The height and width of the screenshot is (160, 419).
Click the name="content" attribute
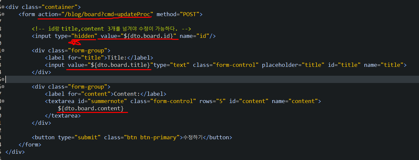(295, 101)
